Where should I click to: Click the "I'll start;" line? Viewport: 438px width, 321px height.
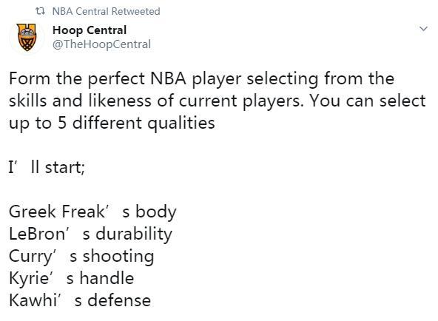coord(47,167)
